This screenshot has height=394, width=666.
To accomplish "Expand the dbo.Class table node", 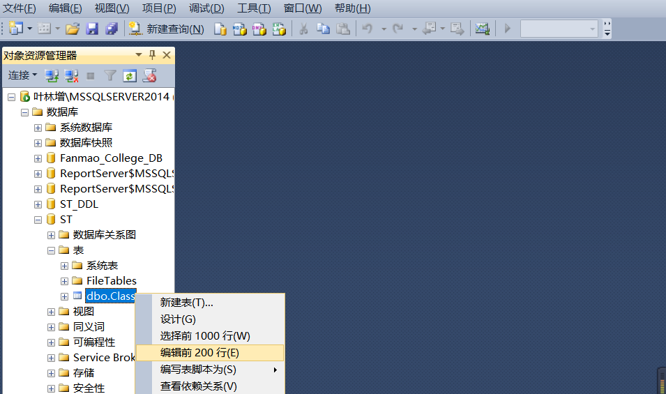I will pyautogui.click(x=64, y=296).
